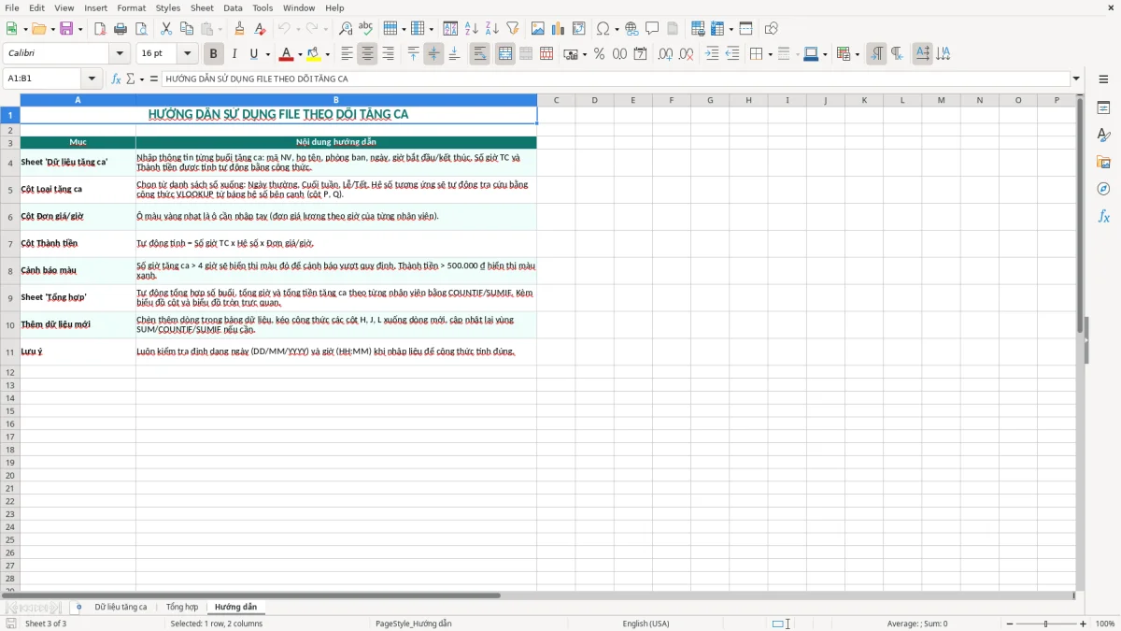This screenshot has width=1121, height=631.
Task: Toggle Bold formatting
Action: [213, 54]
